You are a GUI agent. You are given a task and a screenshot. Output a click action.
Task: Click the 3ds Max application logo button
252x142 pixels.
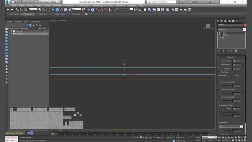pyautogui.click(x=7, y=2)
